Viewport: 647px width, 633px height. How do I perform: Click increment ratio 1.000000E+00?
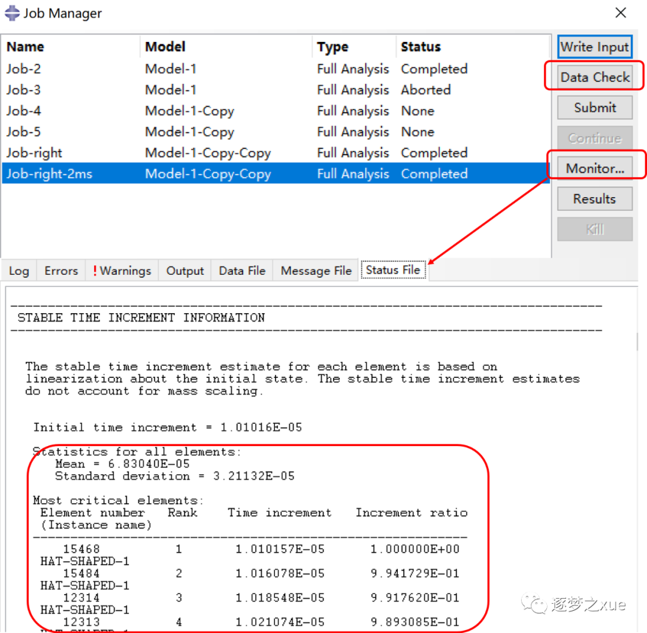[415, 549]
